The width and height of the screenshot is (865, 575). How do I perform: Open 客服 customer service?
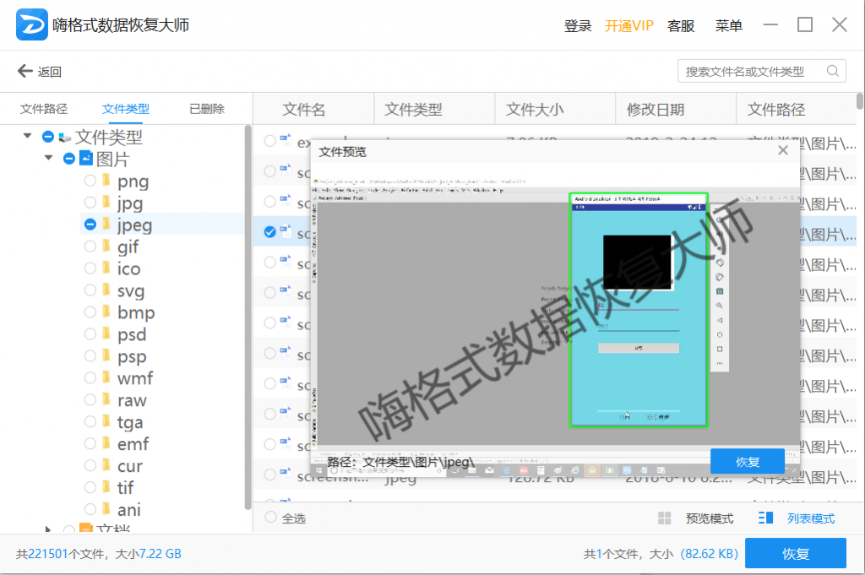coord(681,25)
